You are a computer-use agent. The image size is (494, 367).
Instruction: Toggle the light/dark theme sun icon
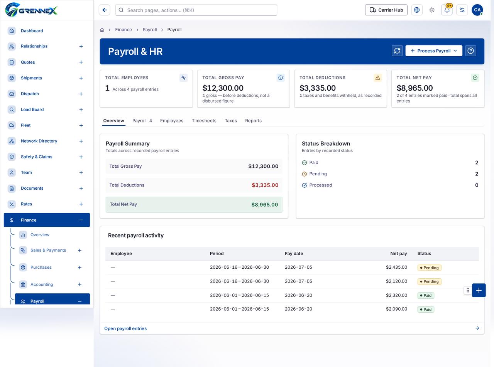pos(432,10)
